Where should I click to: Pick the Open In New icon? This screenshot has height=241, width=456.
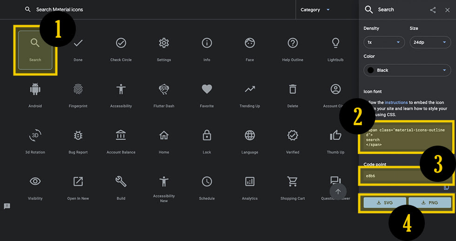pyautogui.click(x=78, y=182)
